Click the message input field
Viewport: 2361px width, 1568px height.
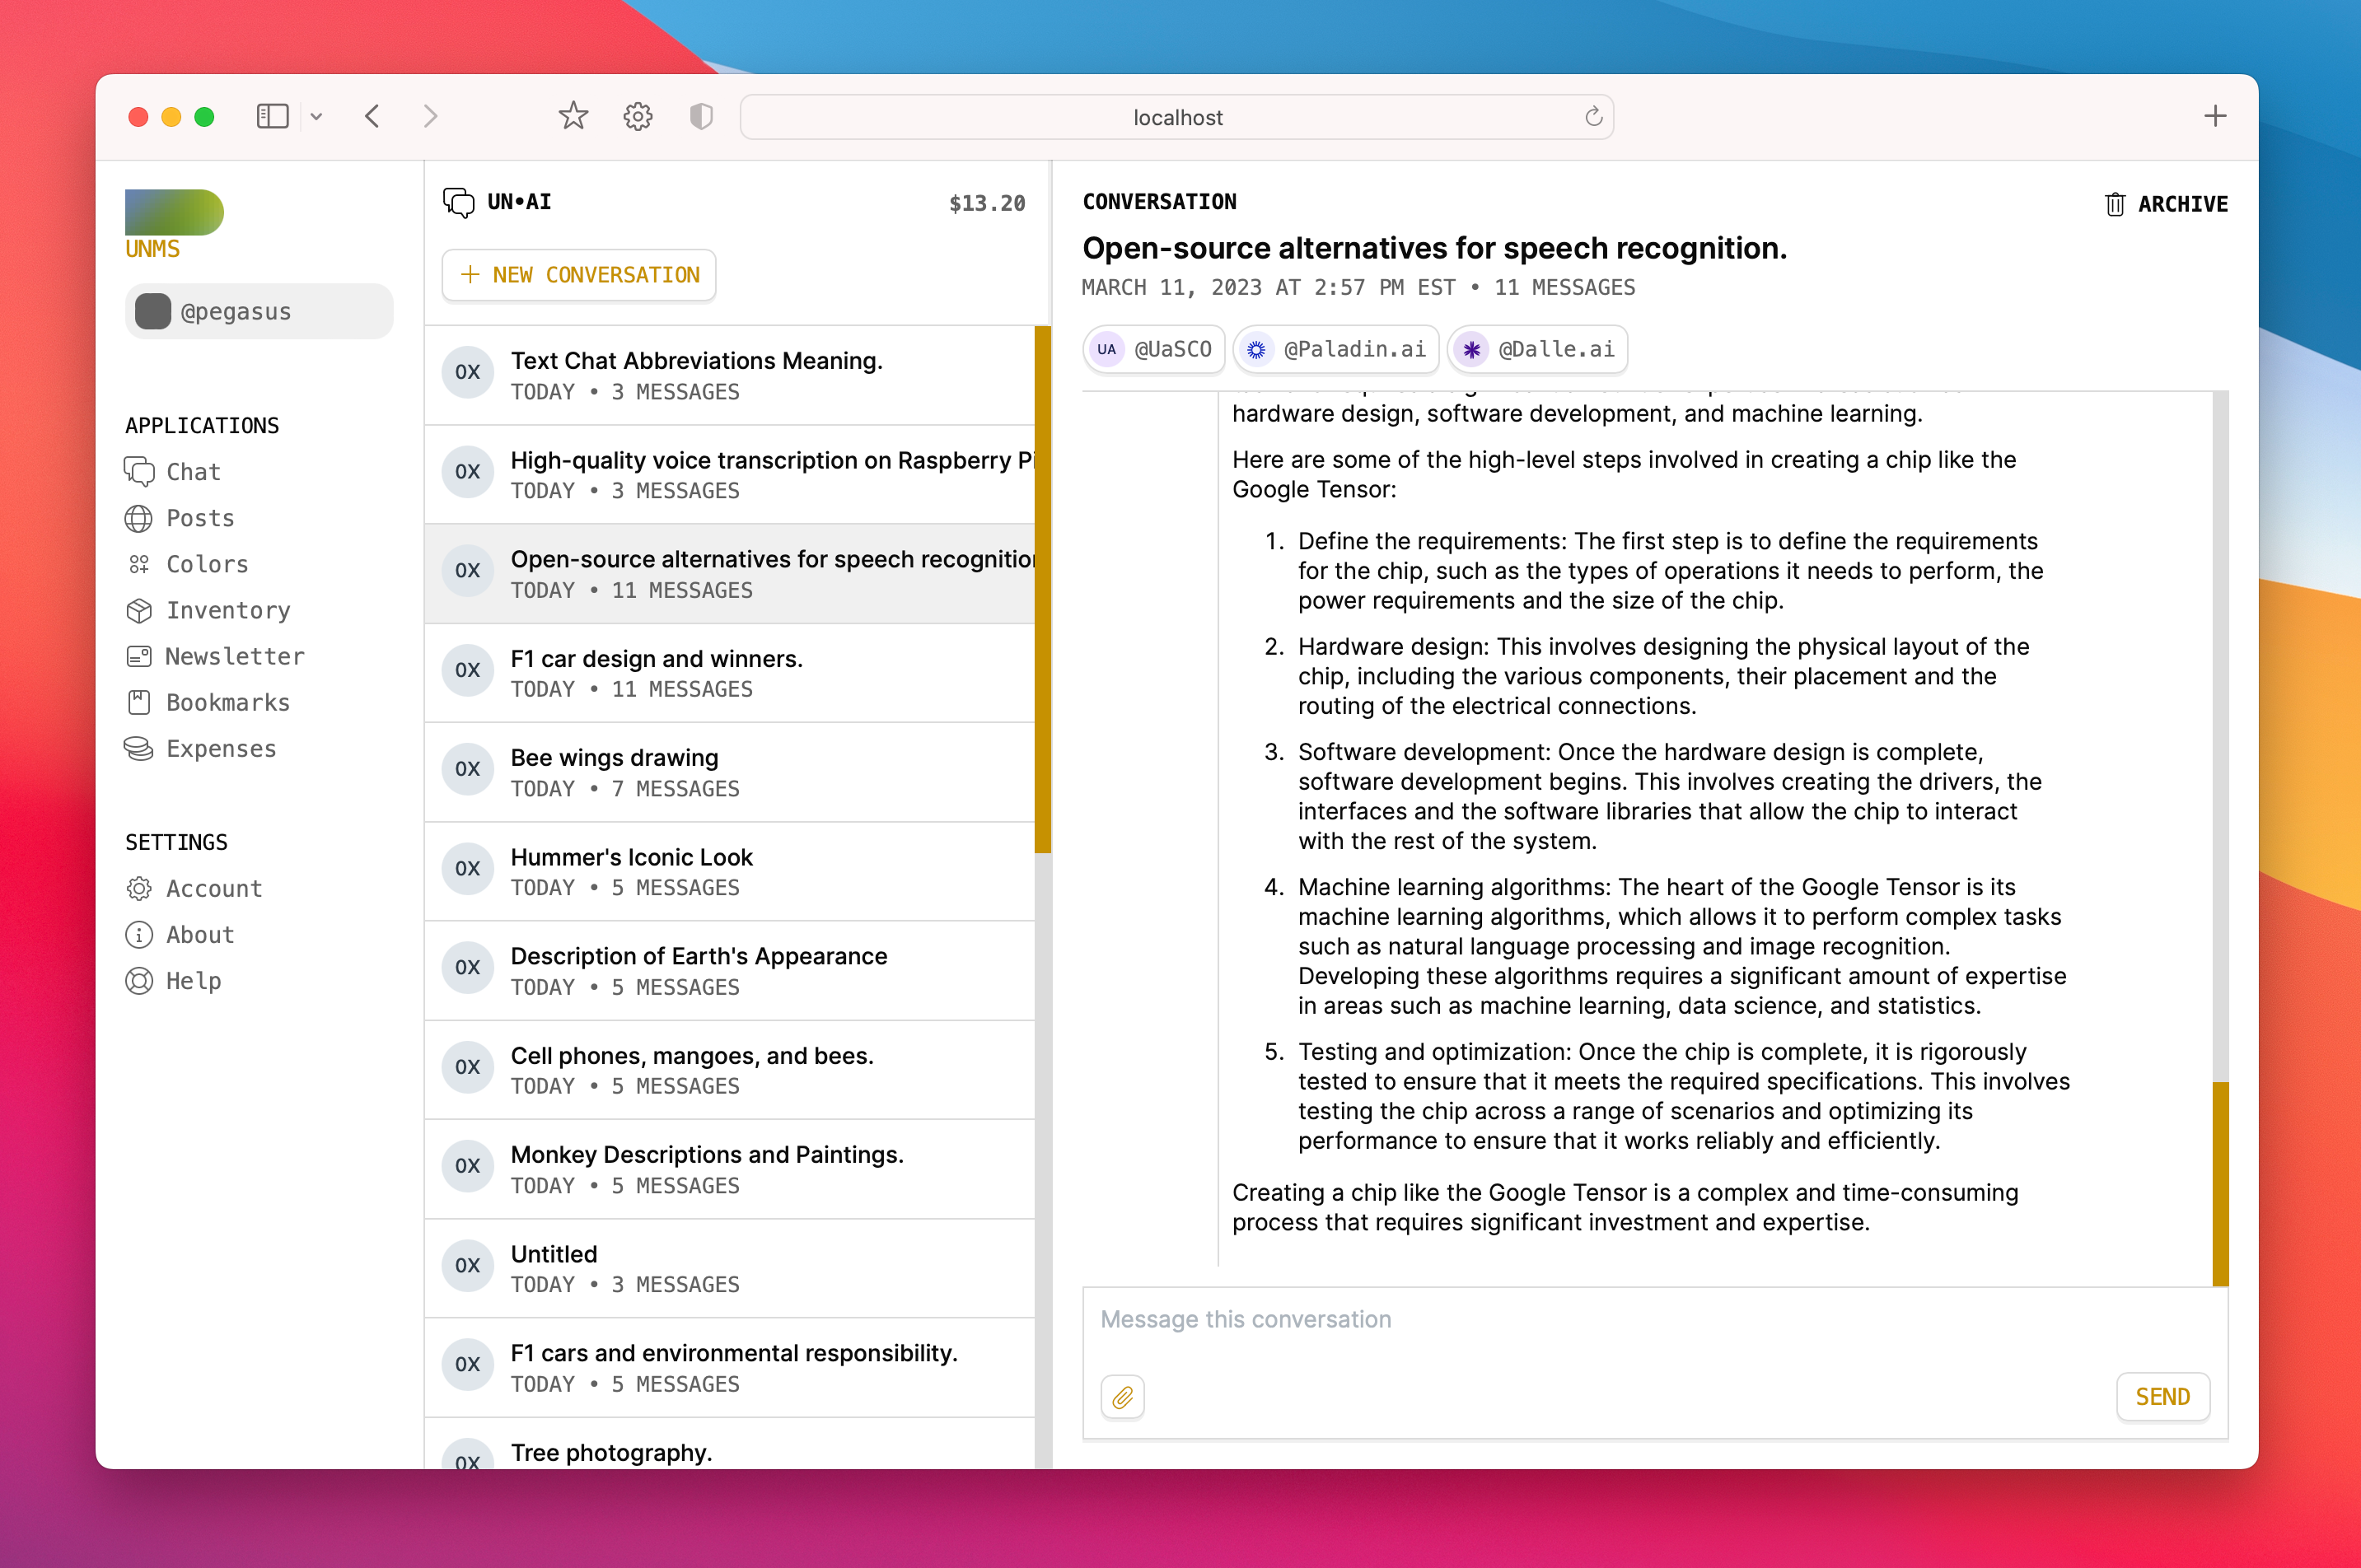pos(1601,1319)
